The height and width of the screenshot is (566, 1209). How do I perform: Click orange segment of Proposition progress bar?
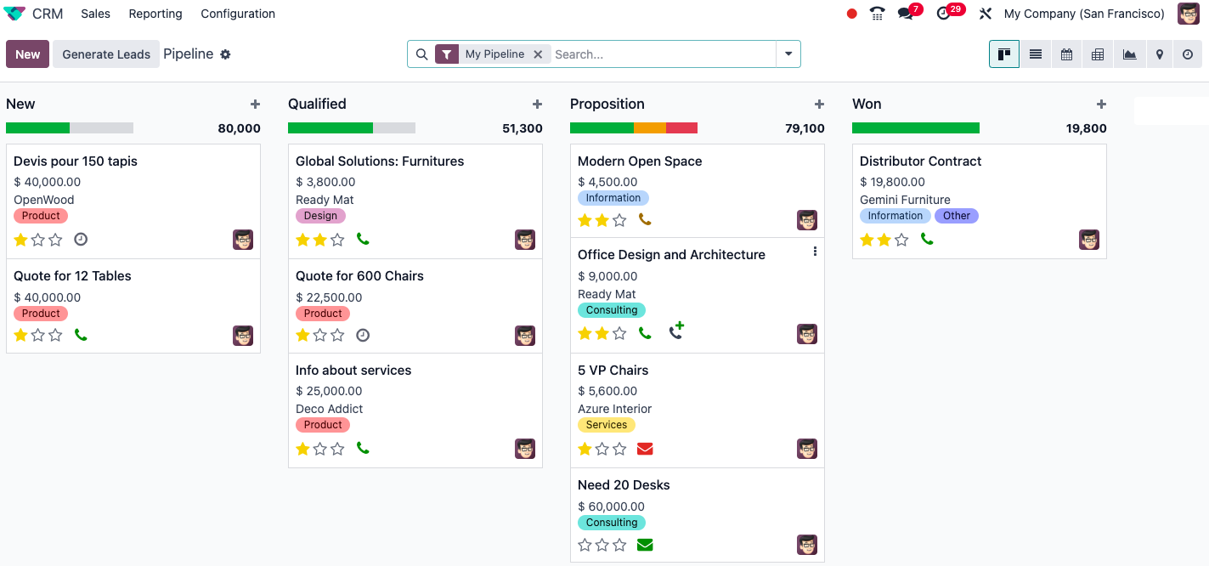coord(650,128)
